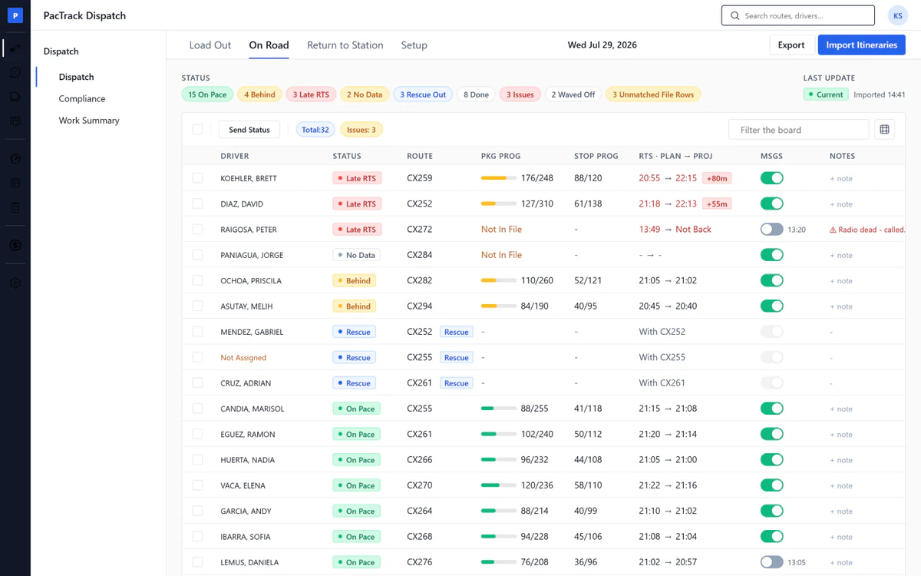This screenshot has height=576, width=921.
Task: Open the calendar sidebar icon
Action: [15, 183]
